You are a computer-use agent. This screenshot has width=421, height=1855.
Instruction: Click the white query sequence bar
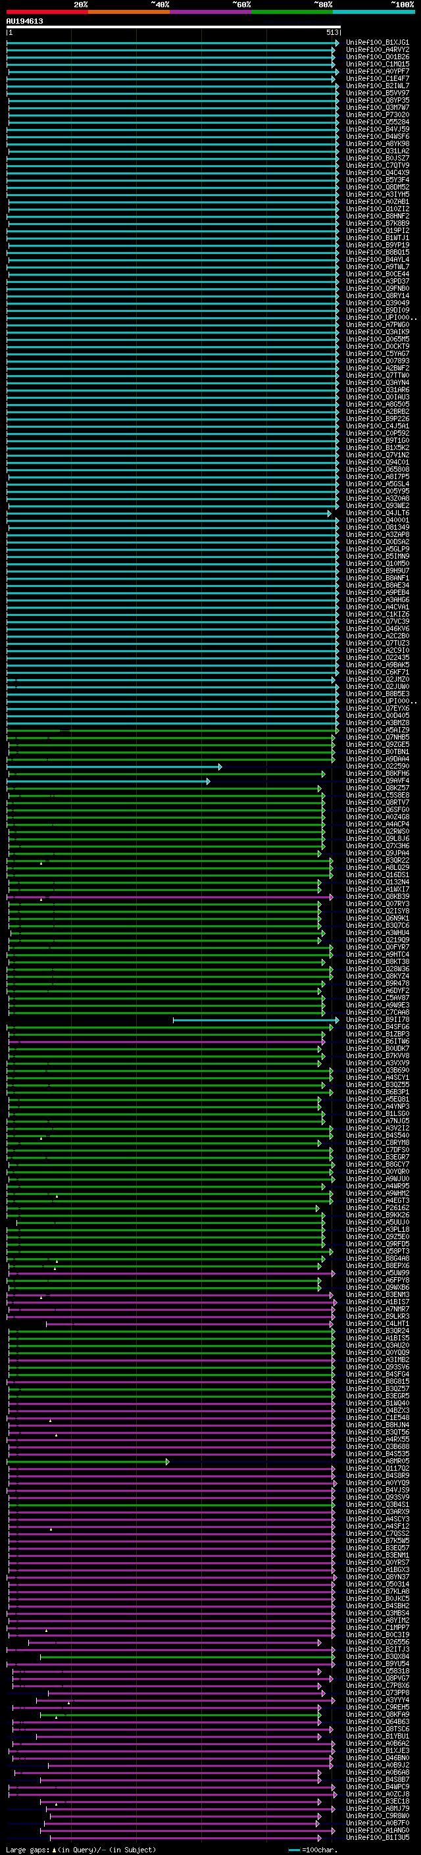click(174, 28)
